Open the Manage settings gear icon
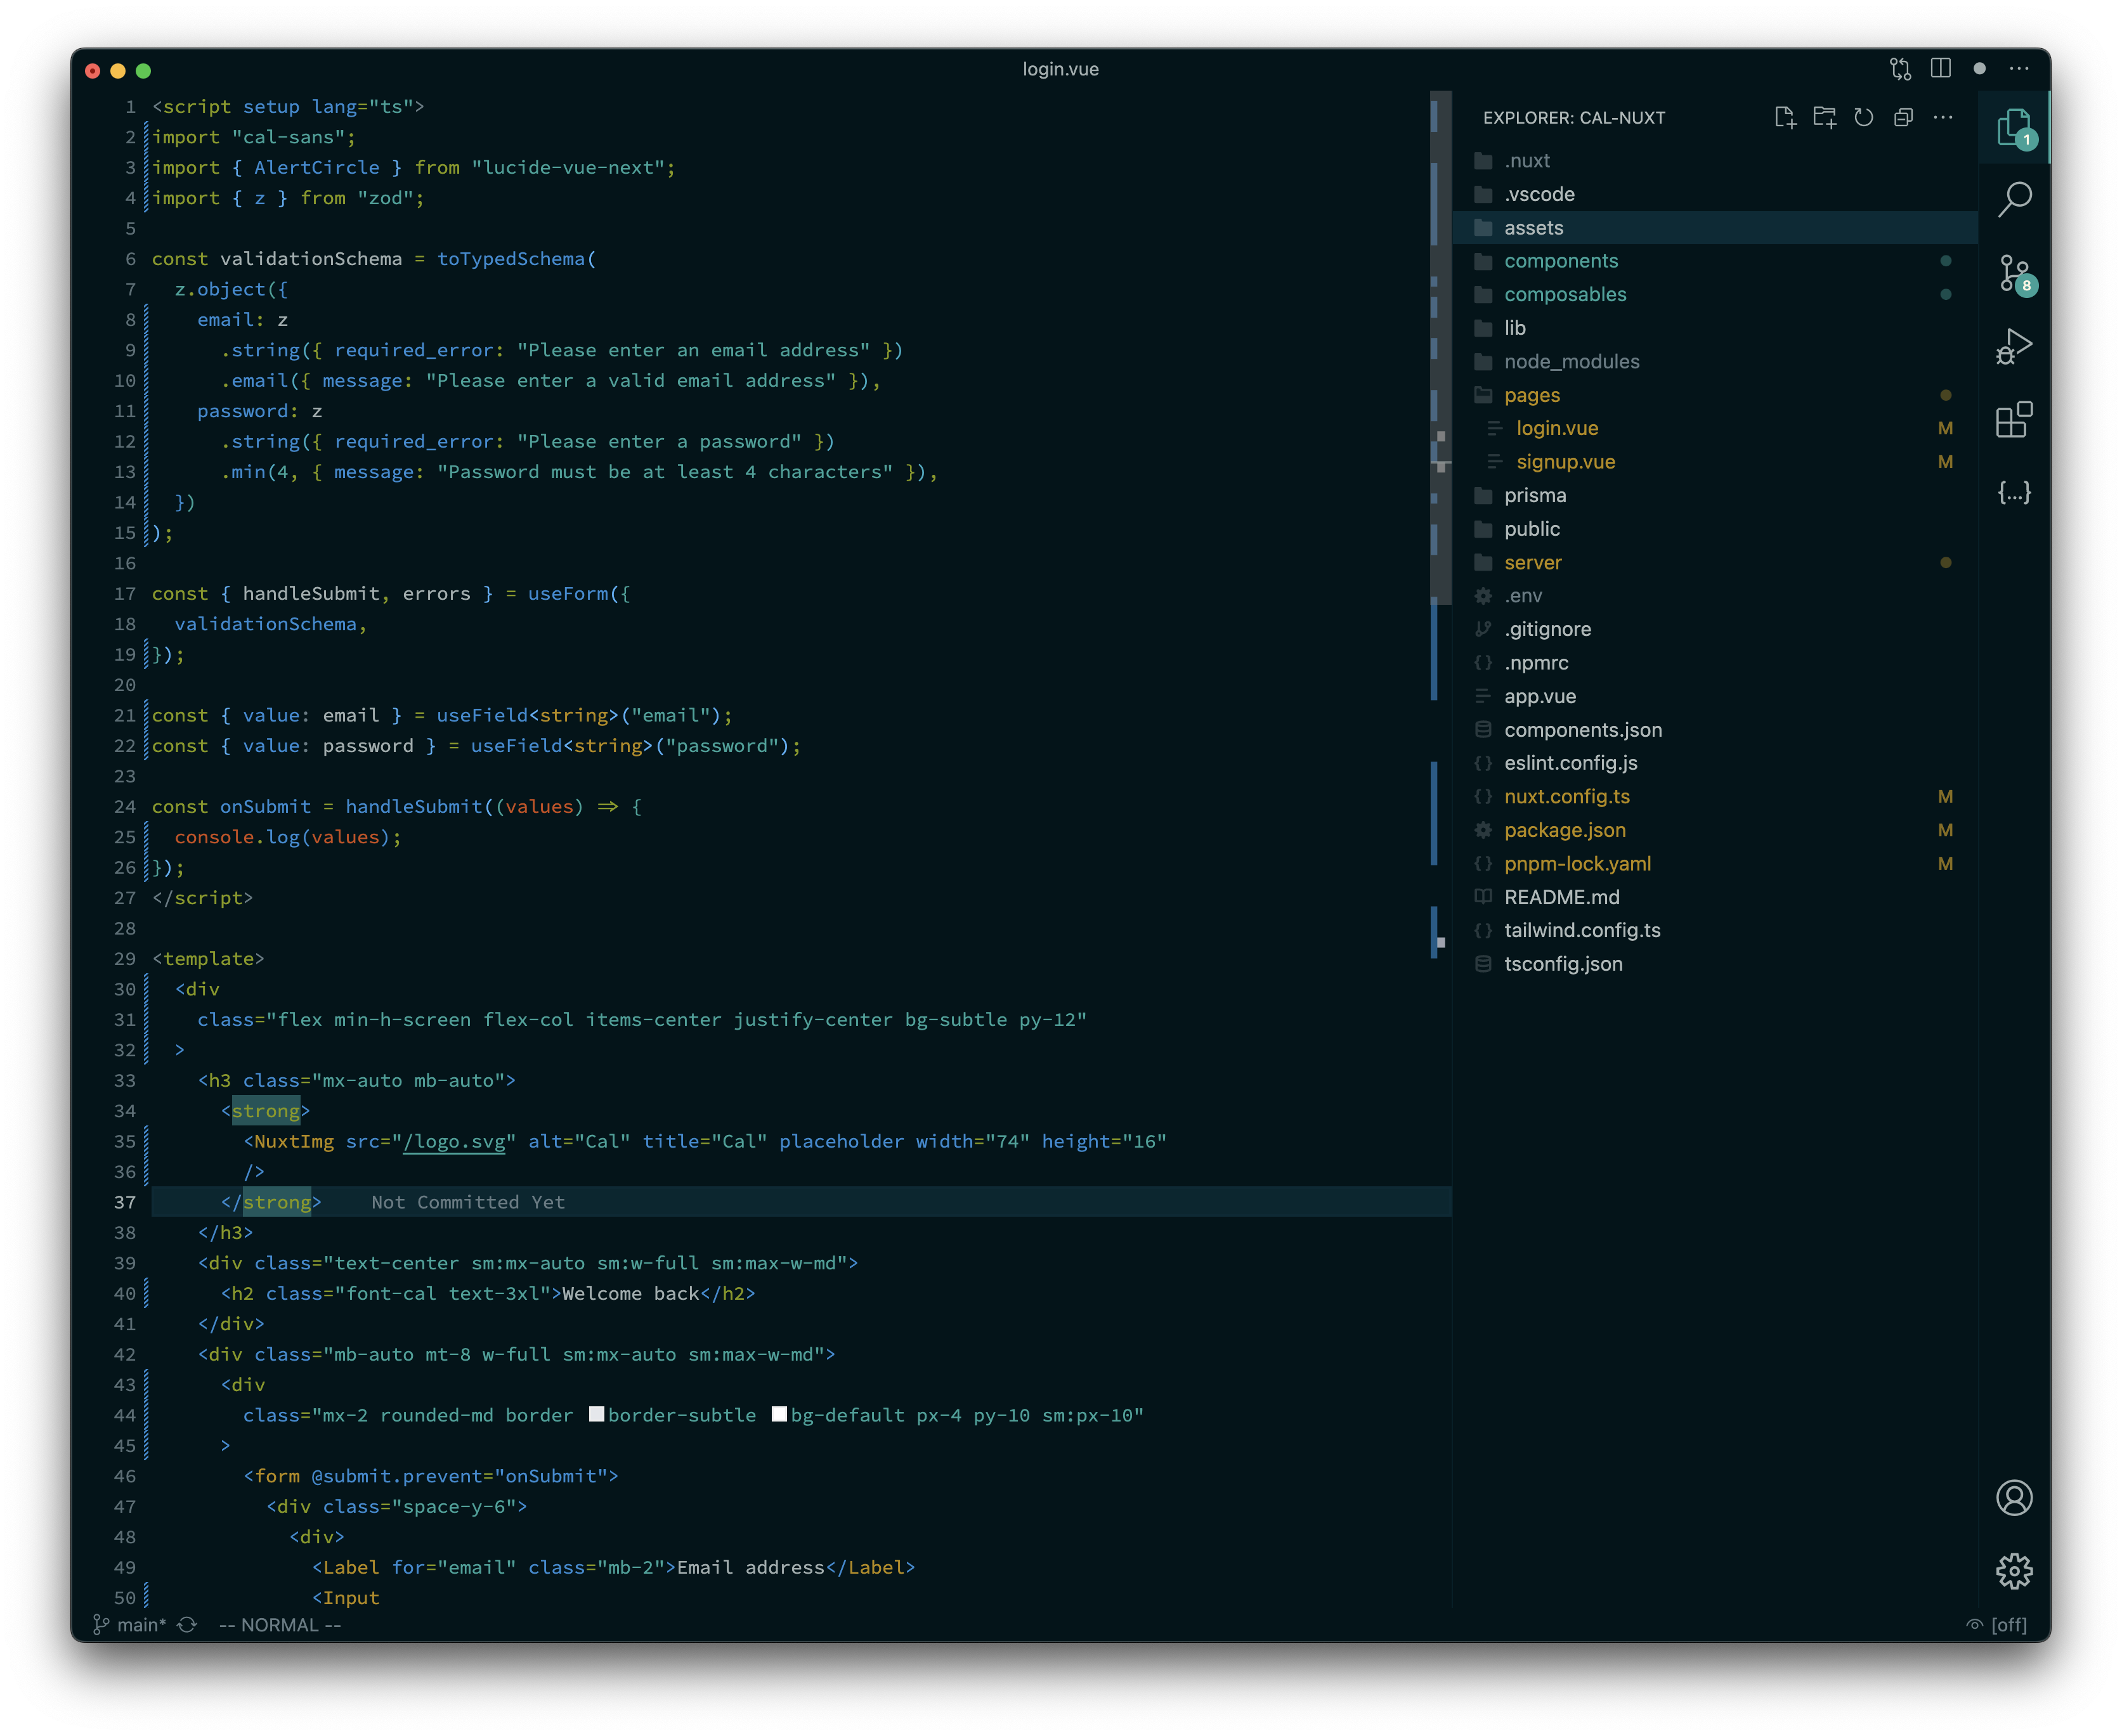Screen dimensions: 2122x1736 (2014, 1571)
